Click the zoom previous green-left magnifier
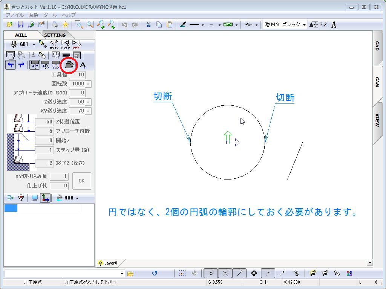 click(100, 24)
